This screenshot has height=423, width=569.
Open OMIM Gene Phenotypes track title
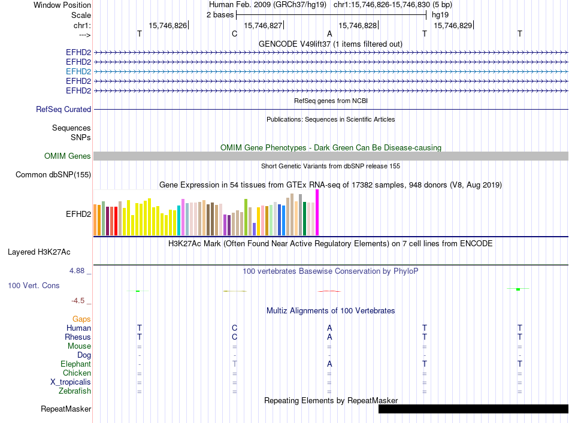pos(331,148)
